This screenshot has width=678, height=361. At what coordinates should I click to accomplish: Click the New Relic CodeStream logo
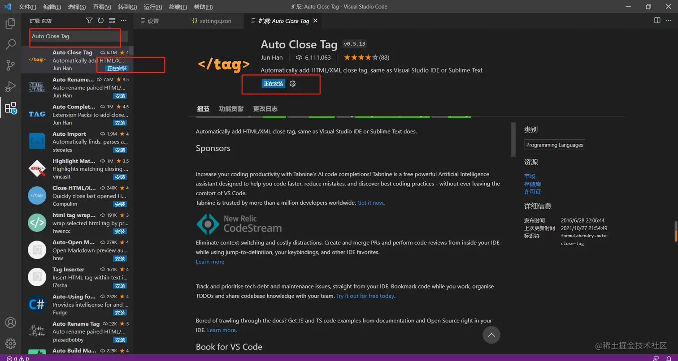(x=239, y=224)
